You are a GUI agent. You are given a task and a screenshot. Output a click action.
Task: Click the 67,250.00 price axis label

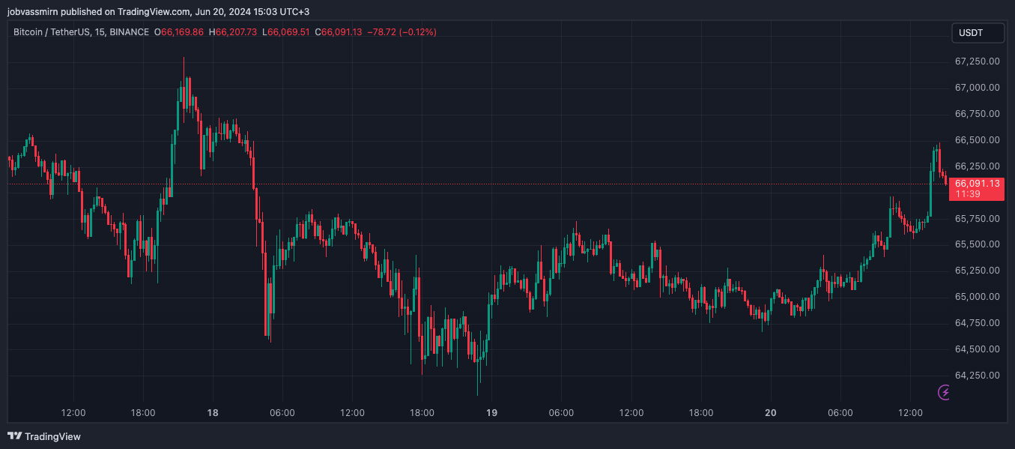click(x=977, y=61)
